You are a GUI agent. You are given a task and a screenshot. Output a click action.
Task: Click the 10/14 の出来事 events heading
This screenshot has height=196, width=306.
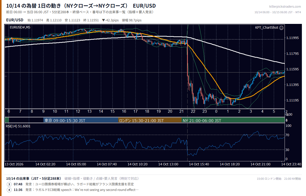(34, 178)
